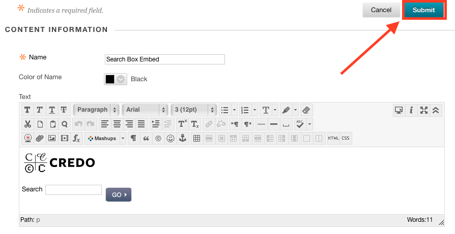Toggle bold formatting in the editor
Image resolution: width=455 pixels, height=234 pixels.
pos(27,110)
